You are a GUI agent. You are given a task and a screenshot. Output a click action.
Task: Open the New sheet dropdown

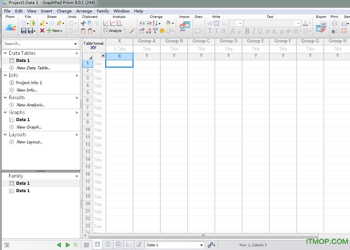pos(62,31)
